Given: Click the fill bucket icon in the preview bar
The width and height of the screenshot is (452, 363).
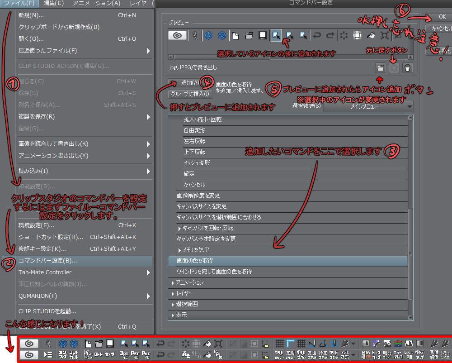Looking at the screenshot, I should pyautogui.click(x=371, y=35).
